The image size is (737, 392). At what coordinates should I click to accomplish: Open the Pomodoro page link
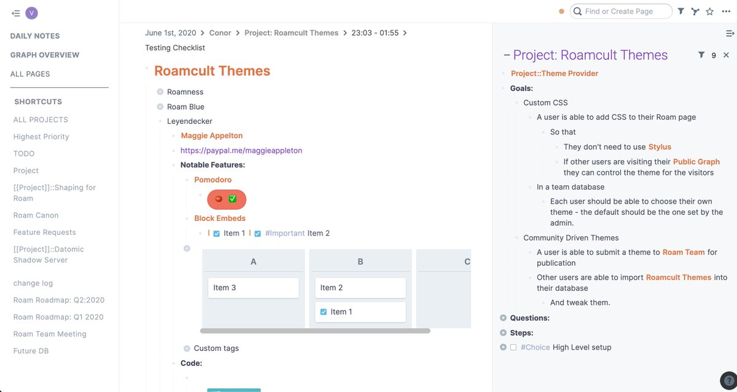213,180
